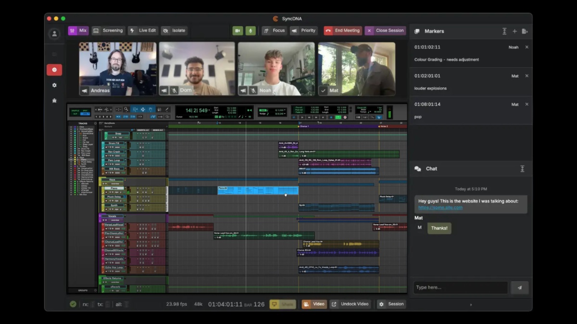
Task: Select the 808 Bass track name
Action: tap(114, 168)
